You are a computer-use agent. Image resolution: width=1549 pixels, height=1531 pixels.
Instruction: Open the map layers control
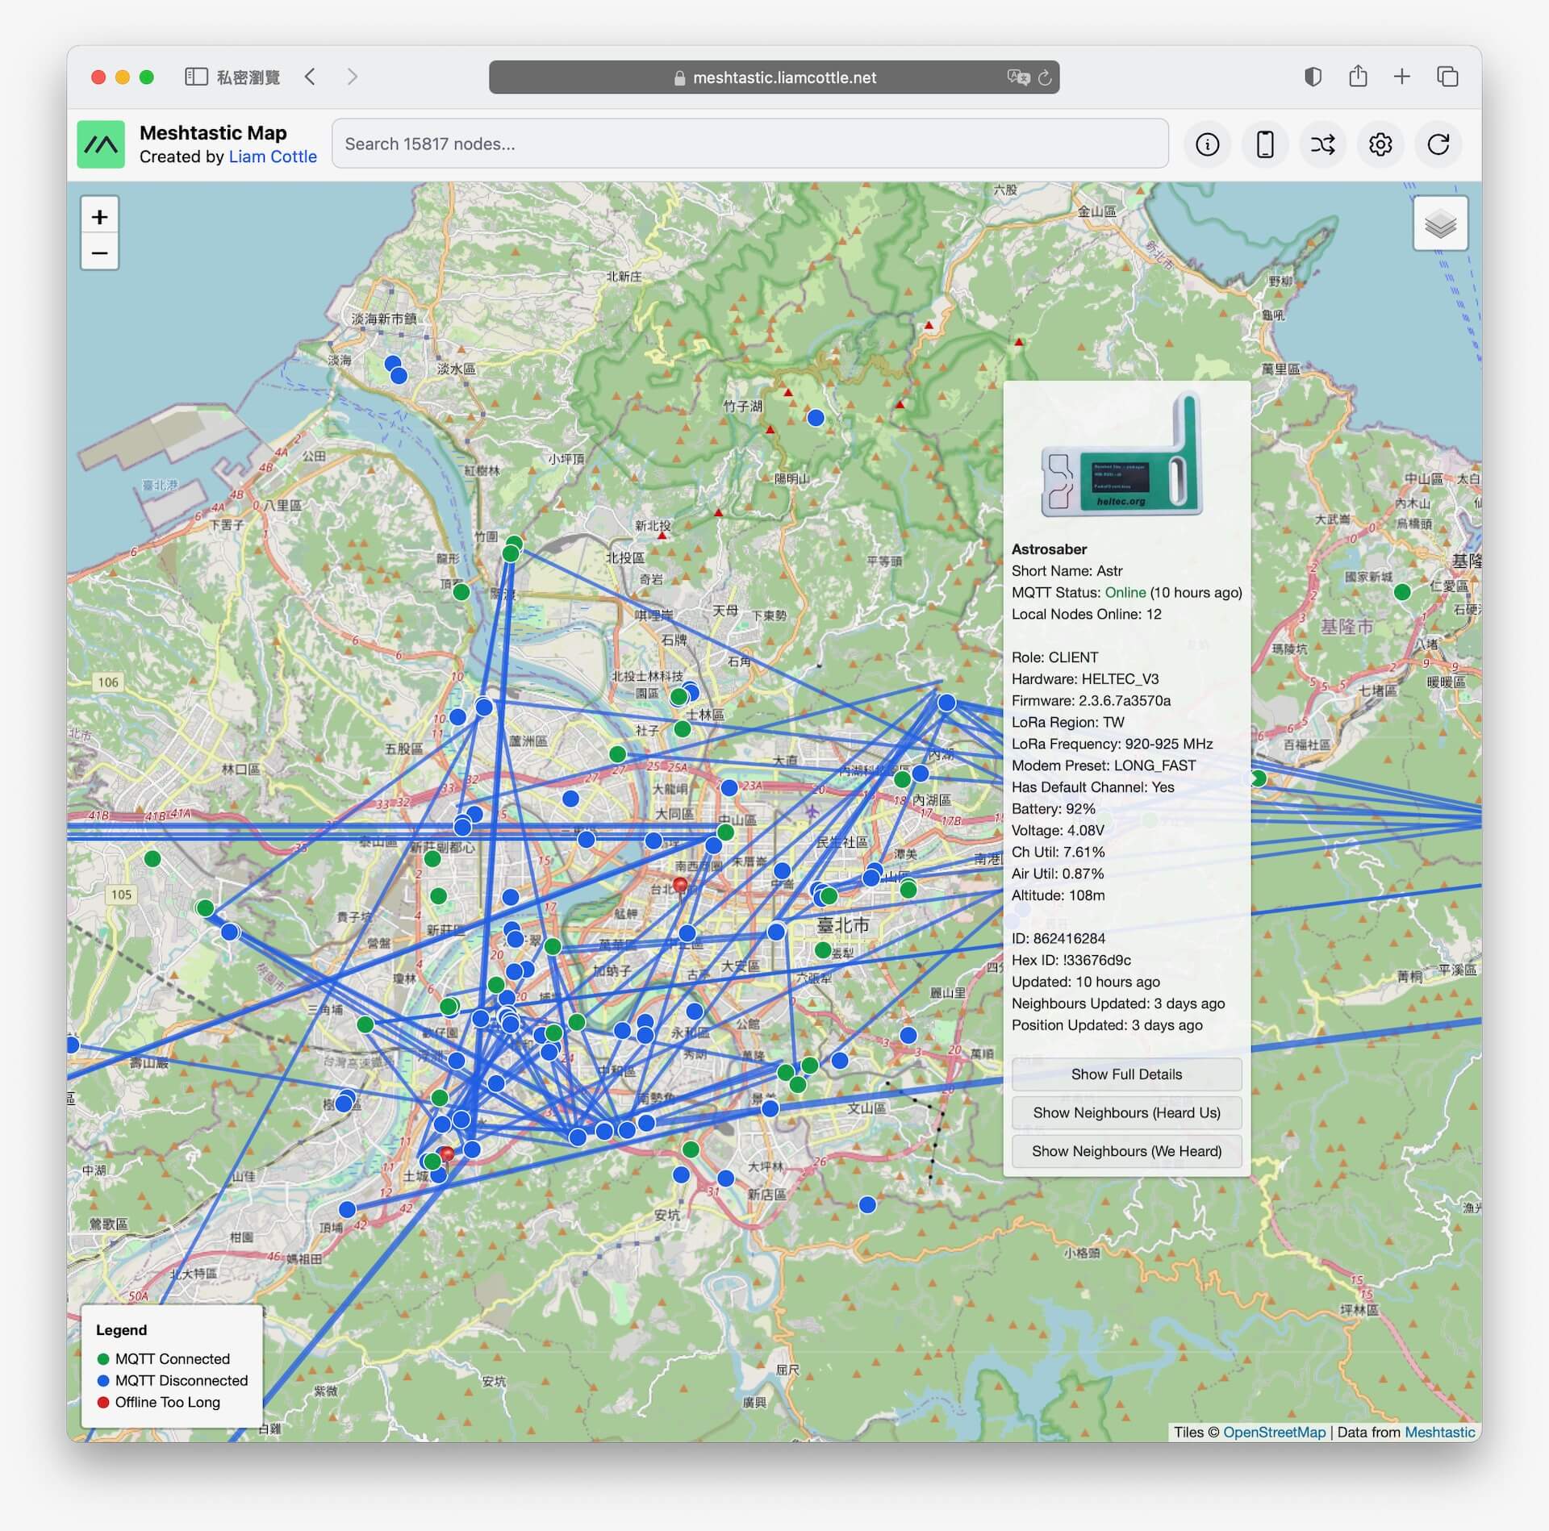[x=1440, y=223]
